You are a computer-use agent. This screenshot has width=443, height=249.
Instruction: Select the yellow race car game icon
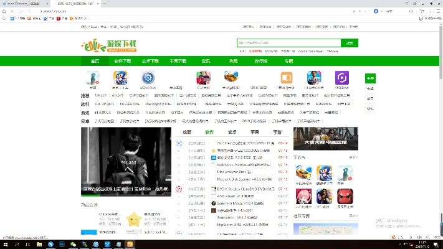click(232, 78)
